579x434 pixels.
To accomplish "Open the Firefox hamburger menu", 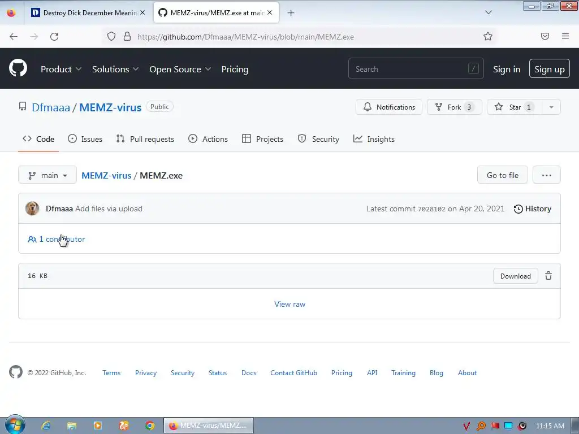I will coord(565,36).
